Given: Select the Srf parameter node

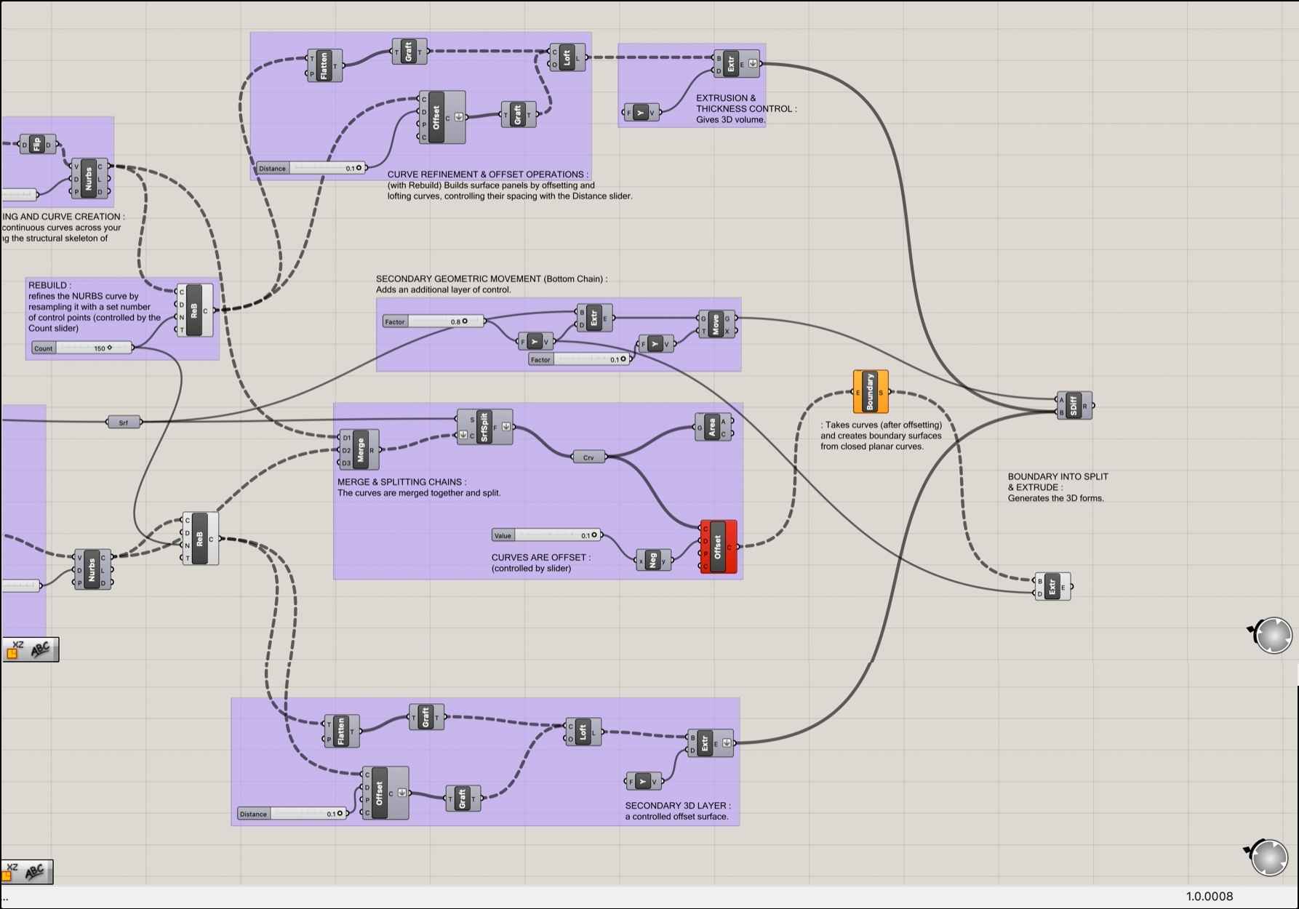Looking at the screenshot, I should (124, 423).
